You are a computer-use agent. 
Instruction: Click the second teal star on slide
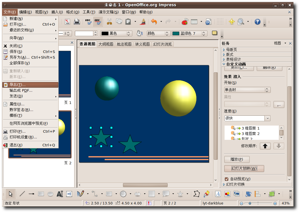[130, 144]
